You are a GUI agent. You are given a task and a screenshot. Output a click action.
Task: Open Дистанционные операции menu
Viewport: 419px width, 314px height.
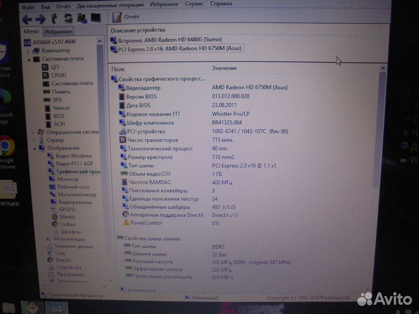coord(110,5)
